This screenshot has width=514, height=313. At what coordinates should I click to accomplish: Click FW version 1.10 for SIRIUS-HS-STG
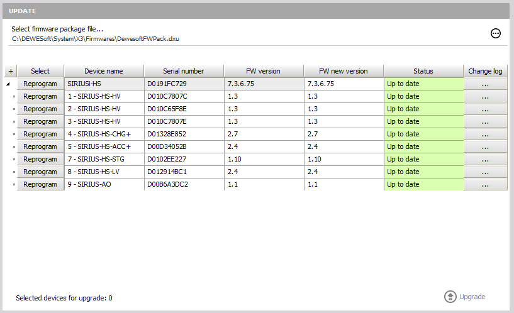pos(264,159)
